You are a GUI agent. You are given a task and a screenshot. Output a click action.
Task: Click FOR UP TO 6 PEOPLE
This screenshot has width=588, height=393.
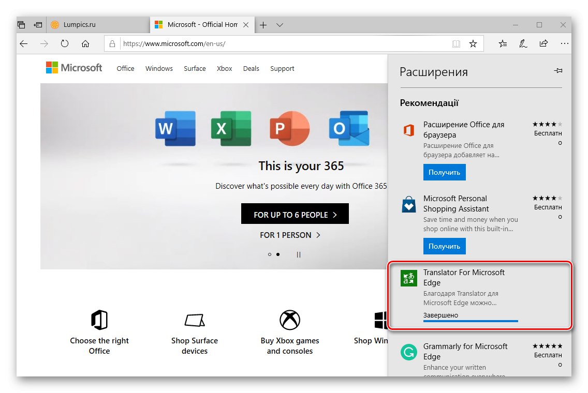[x=295, y=214]
